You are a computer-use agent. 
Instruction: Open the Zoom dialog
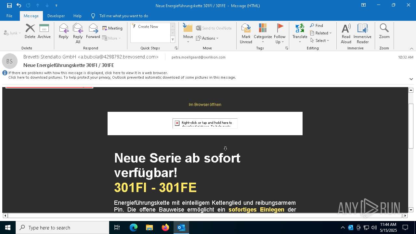(384, 31)
